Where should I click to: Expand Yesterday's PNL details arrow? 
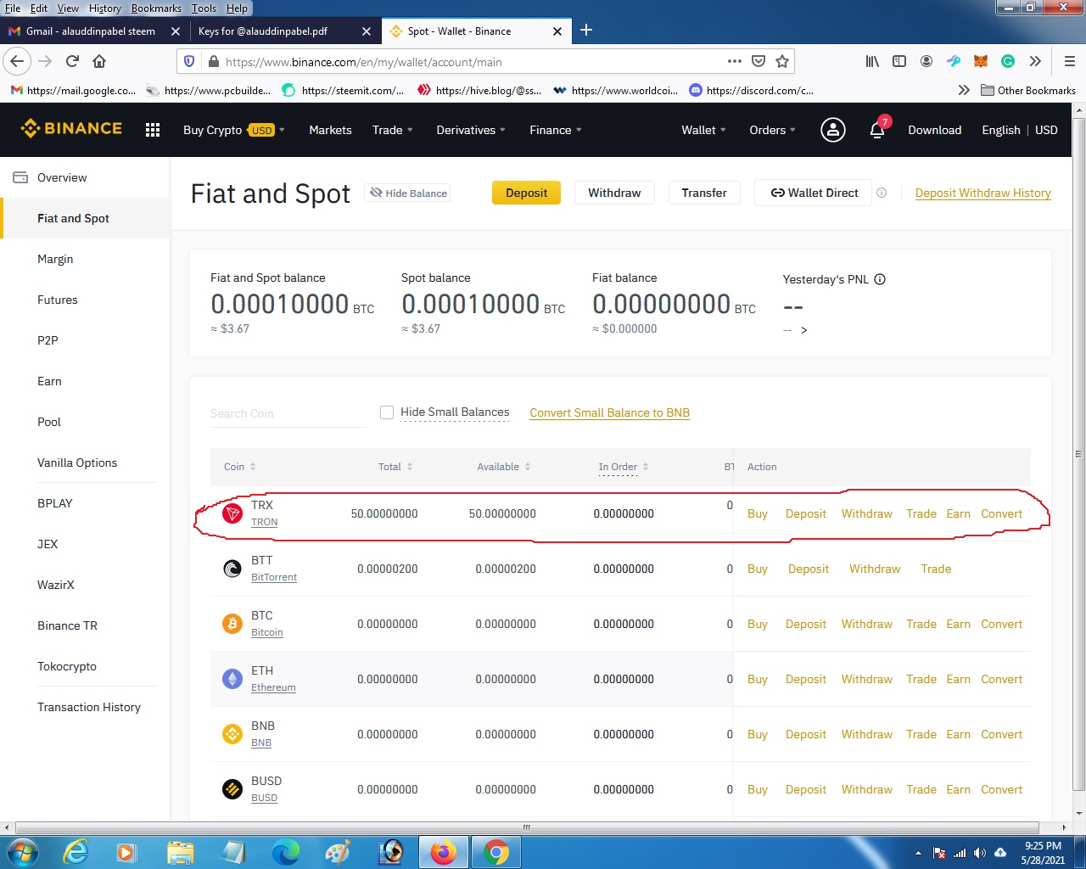(803, 330)
